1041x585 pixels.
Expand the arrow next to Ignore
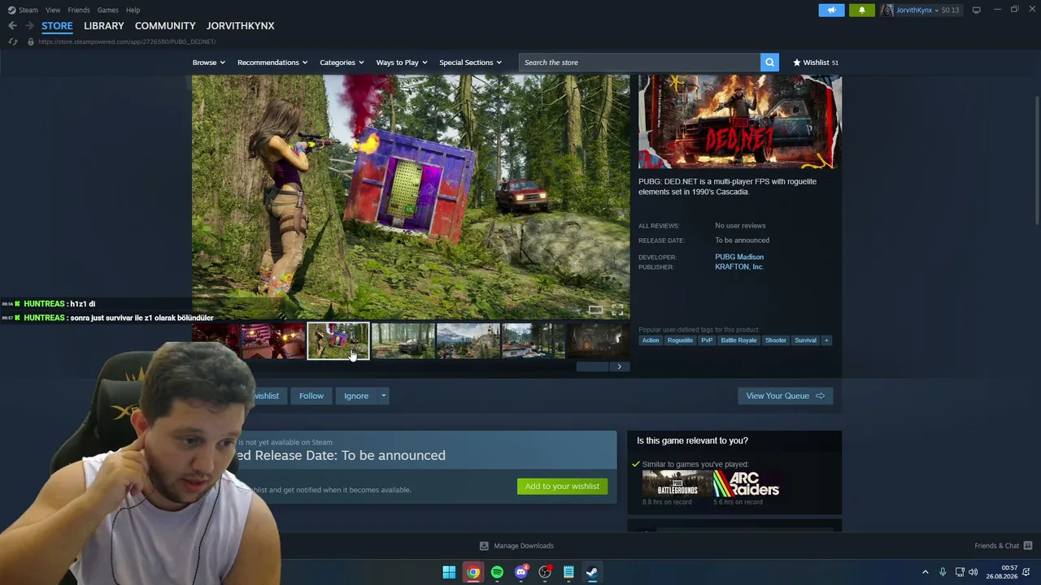383,396
